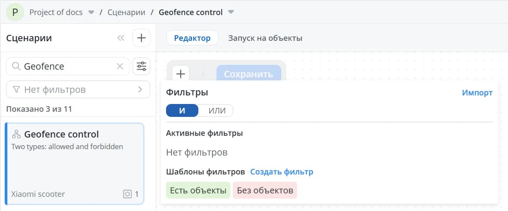Click Нет фильтров text in active filters
508x211 pixels.
tap(197, 152)
